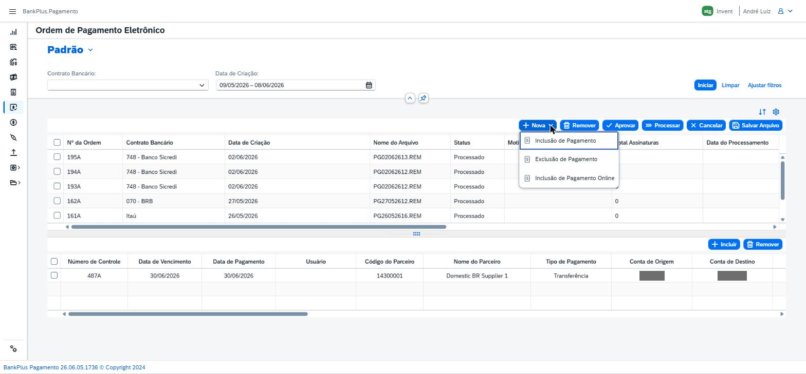The width and height of the screenshot is (806, 374).
Task: Check the row for order 195A
Action: pyautogui.click(x=57, y=157)
